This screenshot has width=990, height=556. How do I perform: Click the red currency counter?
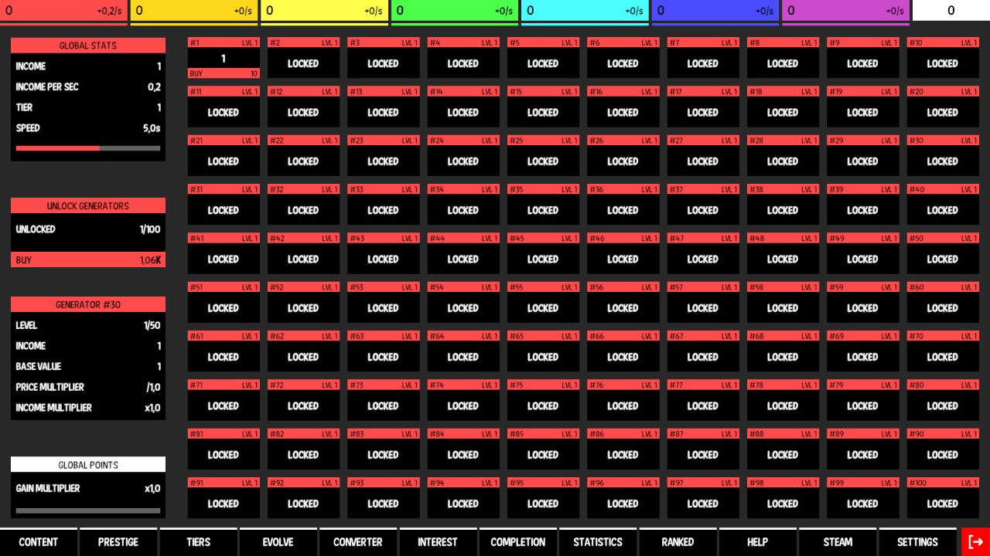coord(64,12)
